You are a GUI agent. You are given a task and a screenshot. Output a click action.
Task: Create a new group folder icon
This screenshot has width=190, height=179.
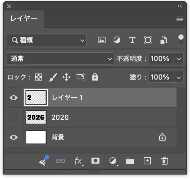tap(130, 161)
